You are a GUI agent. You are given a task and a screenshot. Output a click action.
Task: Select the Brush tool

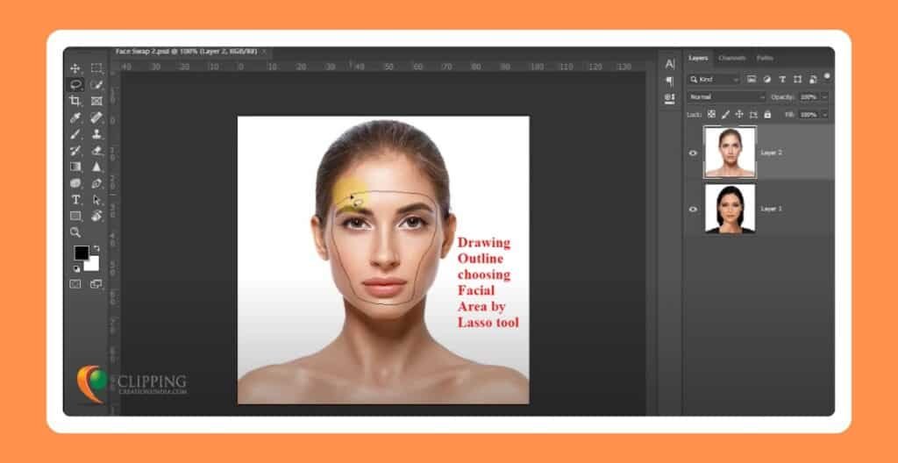(75, 134)
